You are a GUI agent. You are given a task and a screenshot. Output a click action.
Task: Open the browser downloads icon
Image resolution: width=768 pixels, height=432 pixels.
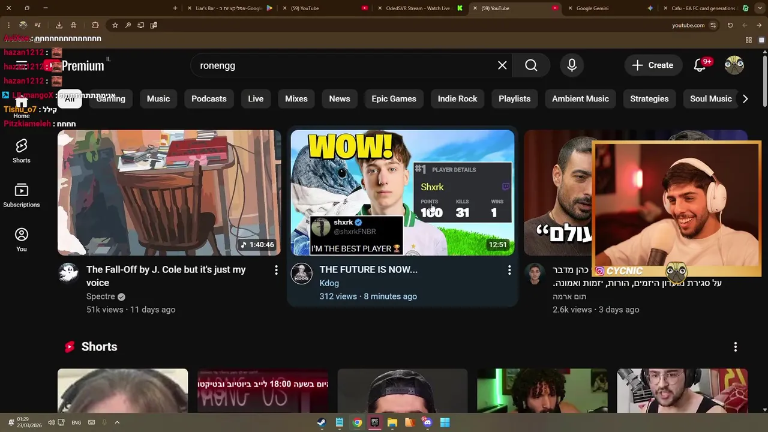(59, 25)
